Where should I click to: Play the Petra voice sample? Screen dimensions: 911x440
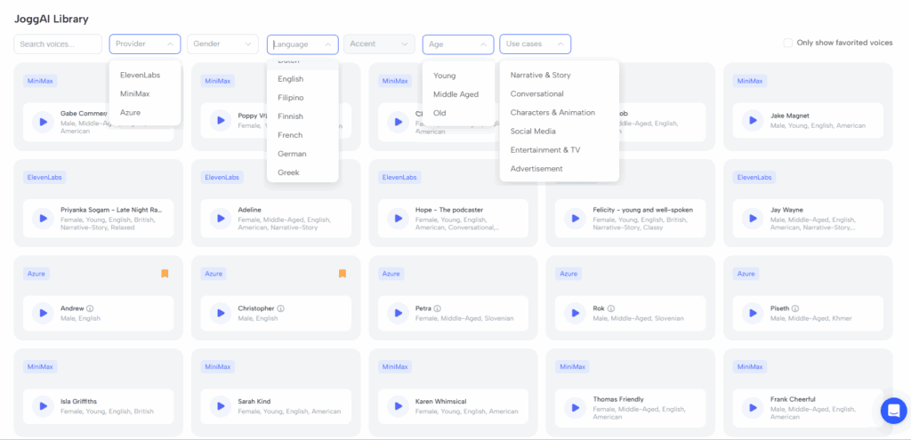pyautogui.click(x=397, y=313)
